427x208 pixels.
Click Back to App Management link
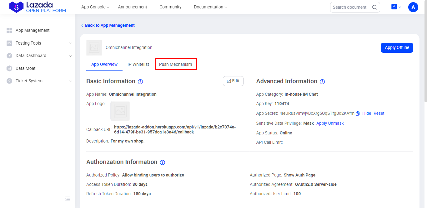click(x=108, y=25)
